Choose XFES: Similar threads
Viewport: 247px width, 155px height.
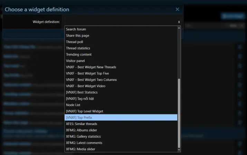[82, 124]
